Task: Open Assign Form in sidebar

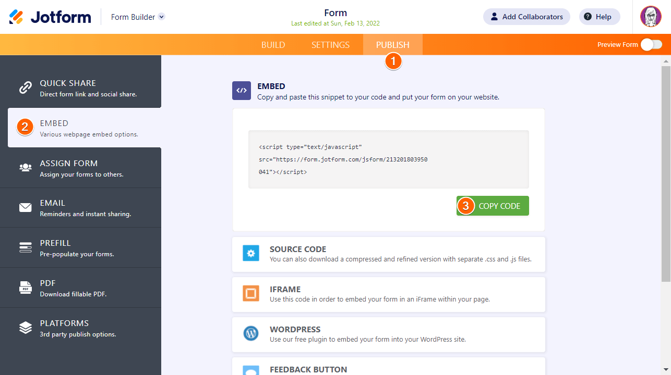Action: [80, 168]
